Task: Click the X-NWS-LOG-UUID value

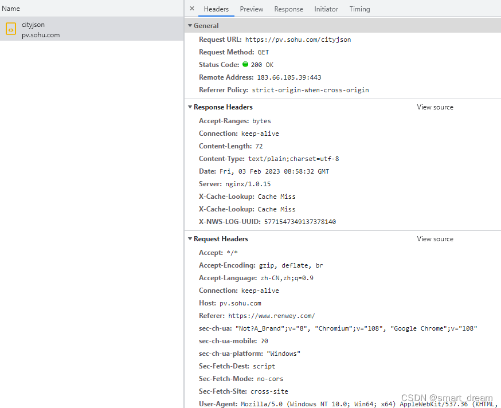Action: pyautogui.click(x=300, y=222)
